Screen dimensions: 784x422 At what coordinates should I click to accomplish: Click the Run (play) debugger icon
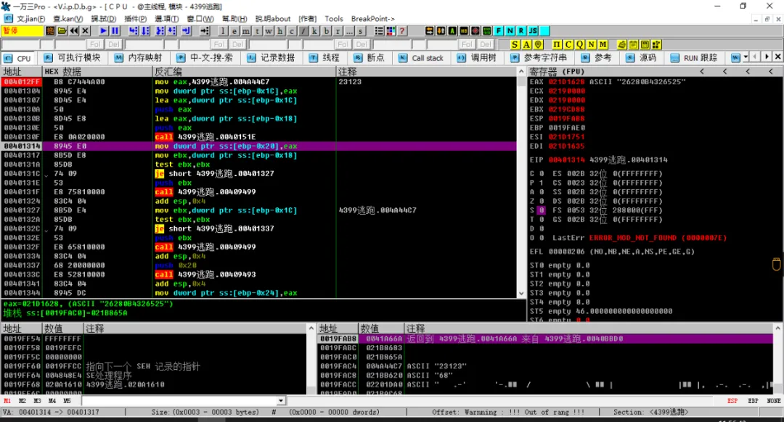coord(103,31)
